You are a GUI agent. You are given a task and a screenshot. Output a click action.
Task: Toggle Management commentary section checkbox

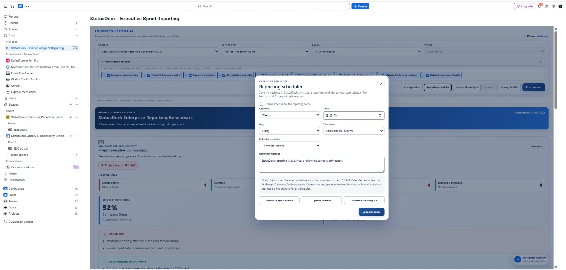click(x=108, y=75)
